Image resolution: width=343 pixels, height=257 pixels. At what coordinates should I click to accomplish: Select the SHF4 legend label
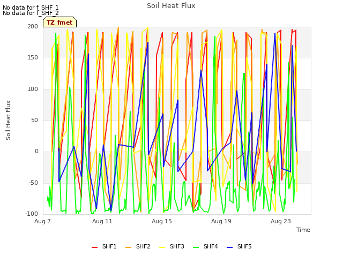(211, 246)
